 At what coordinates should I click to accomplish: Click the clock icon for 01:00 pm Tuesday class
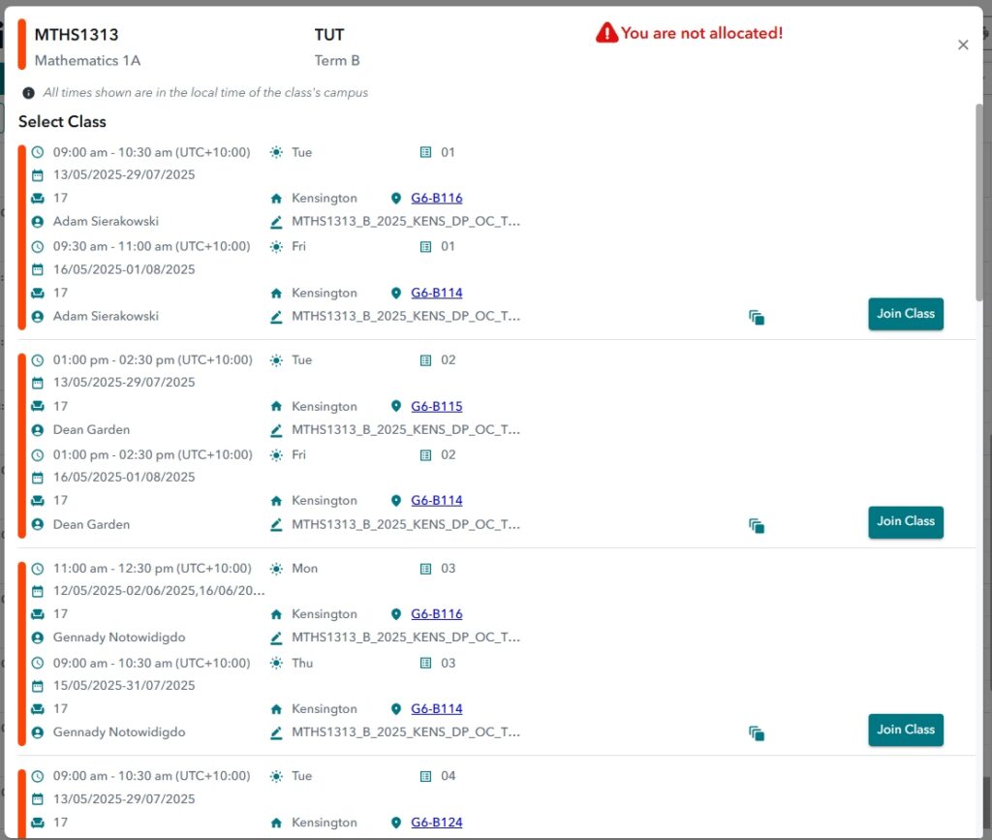(x=38, y=360)
